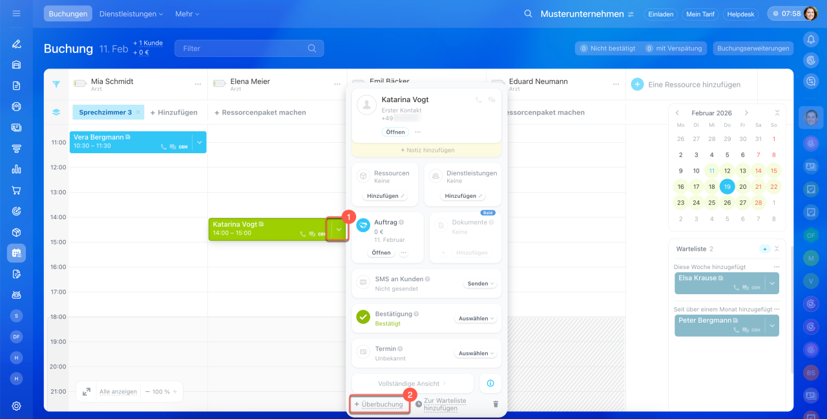This screenshot has height=419, width=827.
Task: Click the layers icon beside Sprechzimmer 3
Action: (x=56, y=112)
